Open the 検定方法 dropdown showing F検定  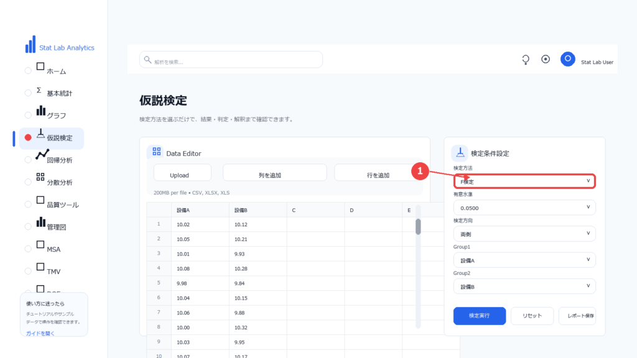point(524,181)
